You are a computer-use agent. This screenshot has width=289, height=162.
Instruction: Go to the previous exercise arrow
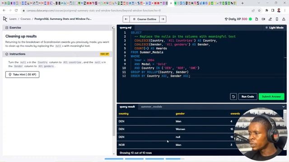click(126, 19)
